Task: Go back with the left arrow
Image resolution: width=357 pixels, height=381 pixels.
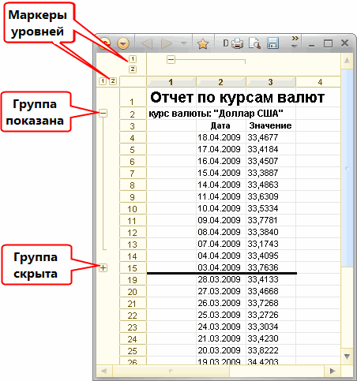Action: 147,43
